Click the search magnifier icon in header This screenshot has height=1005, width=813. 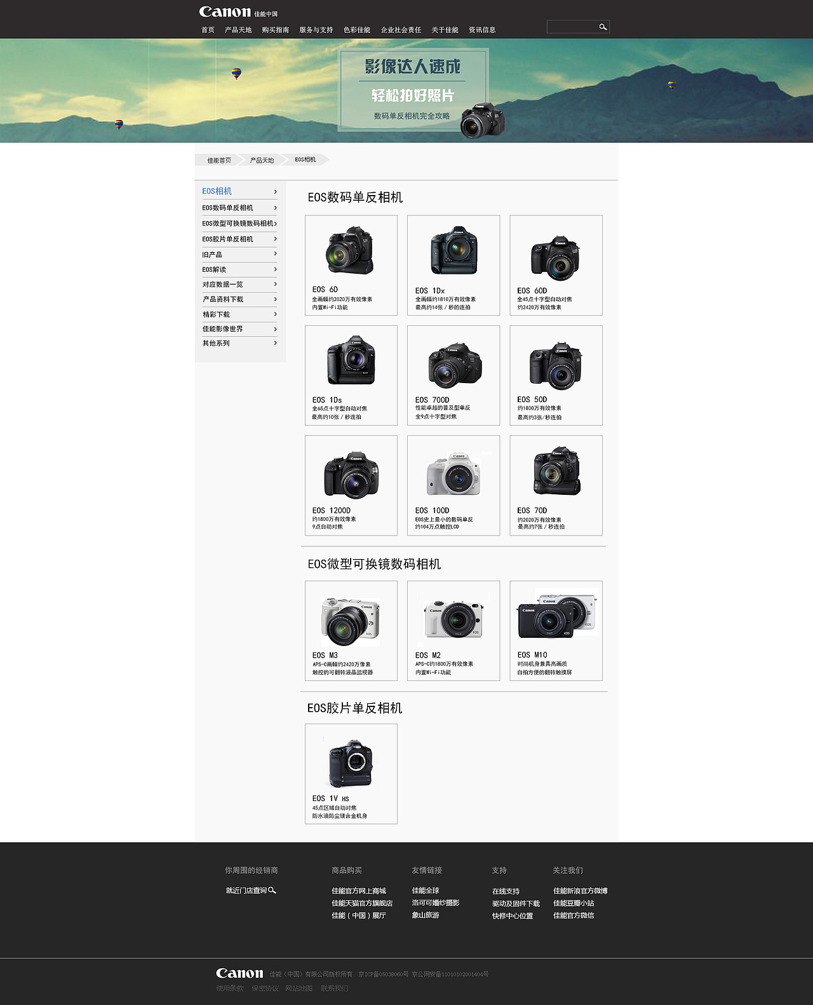click(x=603, y=27)
